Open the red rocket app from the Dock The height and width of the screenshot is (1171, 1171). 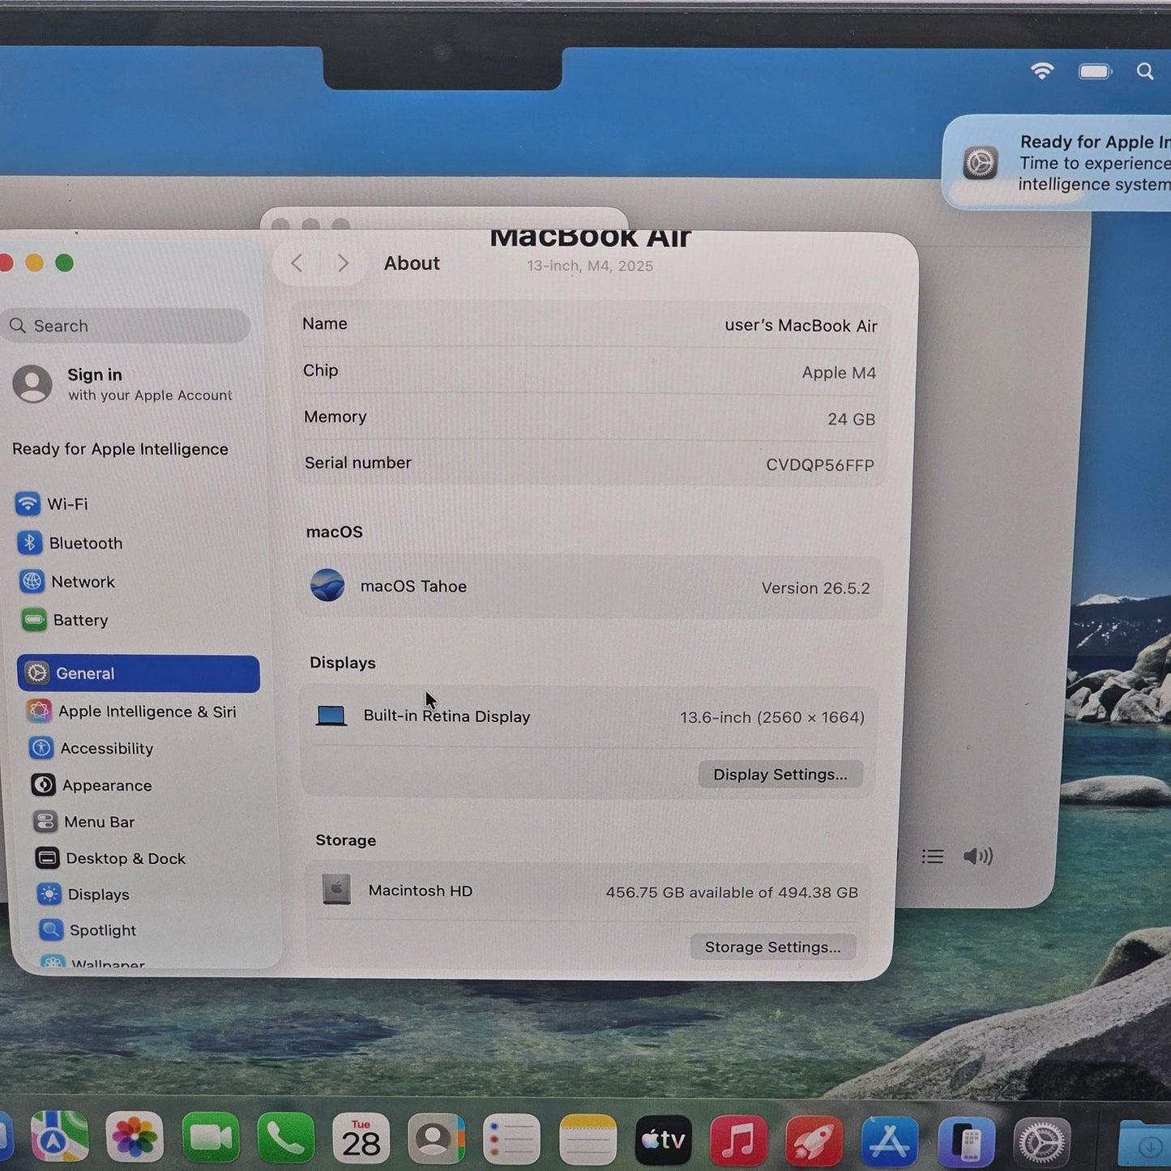point(814,1143)
